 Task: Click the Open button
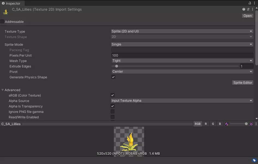(x=247, y=16)
